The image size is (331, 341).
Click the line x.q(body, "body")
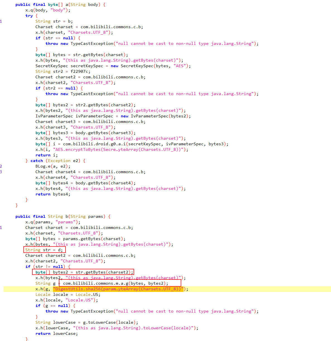pos(48,10)
